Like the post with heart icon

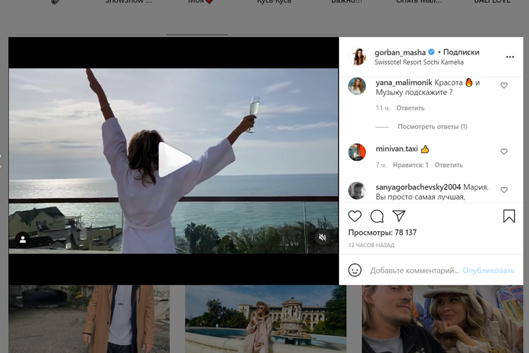[x=355, y=216]
